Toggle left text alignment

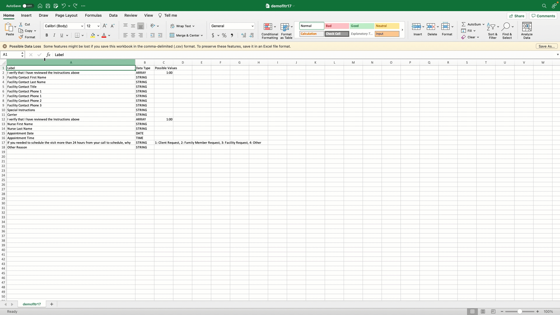coord(125,35)
